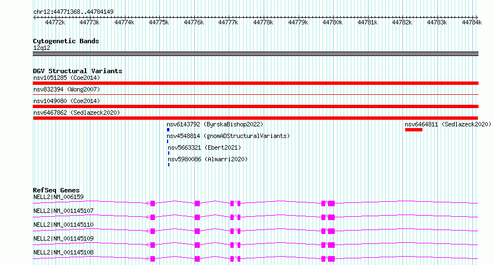Image resolution: width=494 pixels, height=265 pixels.
Task: Open variant nsv5980086 (Almarri2020) label
Action: coord(208,159)
